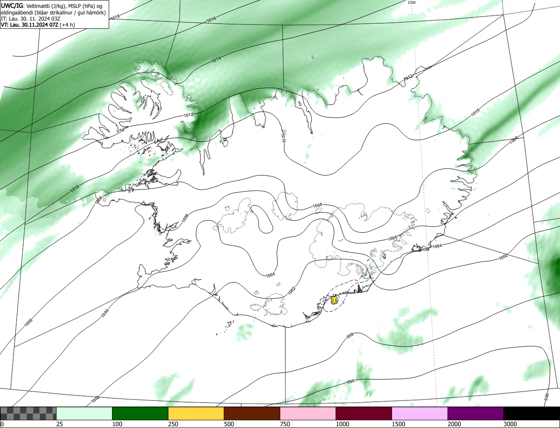Click the legend value "100"
560x428 pixels.
117,424
